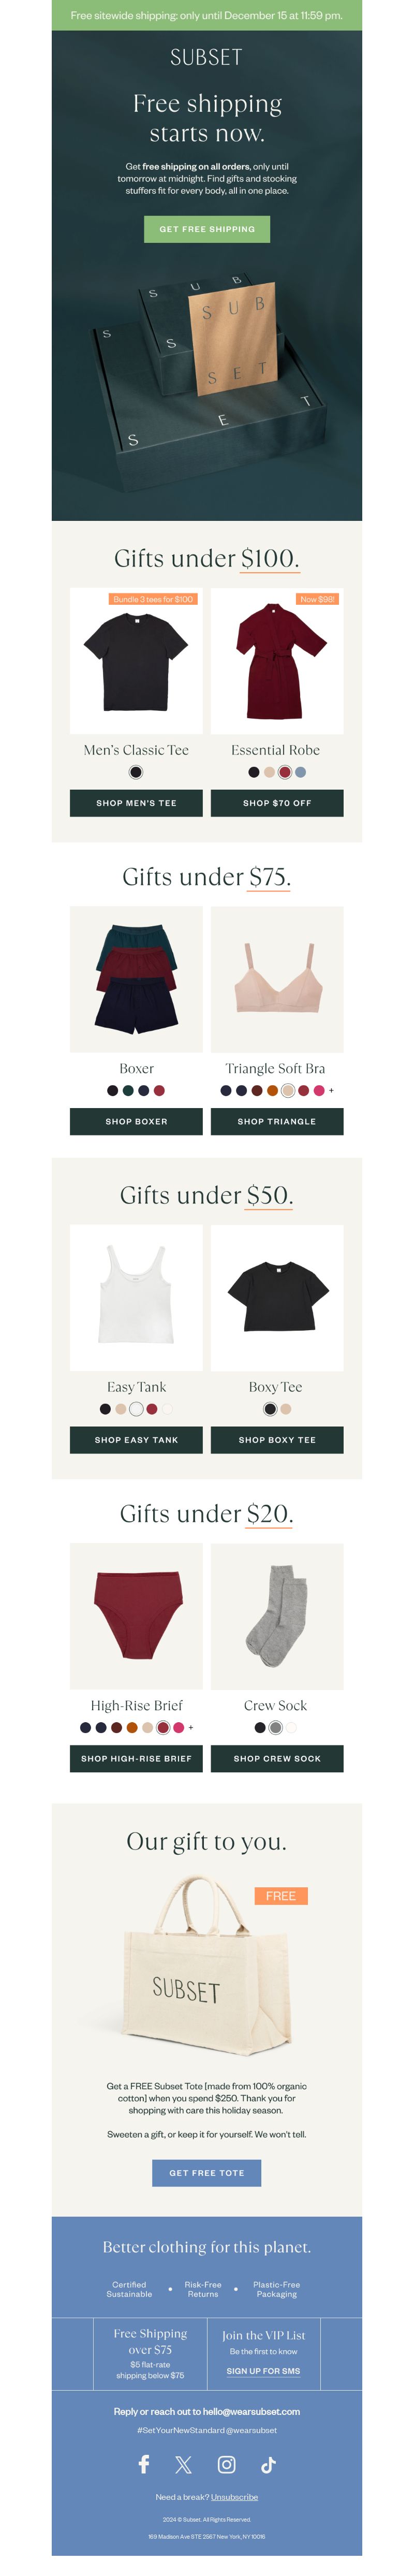
Task: Expand more colors plus under Triangle Soft Bra
Action: tap(331, 1090)
